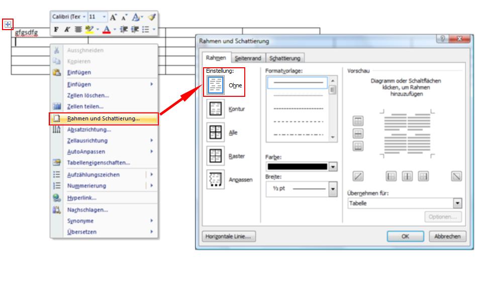Apply red font color button
Screen dimensions: 487x284
107,30
